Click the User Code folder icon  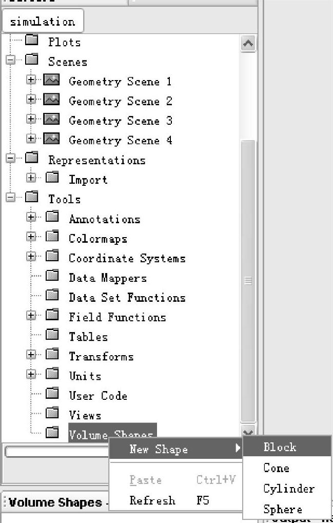coord(52,394)
